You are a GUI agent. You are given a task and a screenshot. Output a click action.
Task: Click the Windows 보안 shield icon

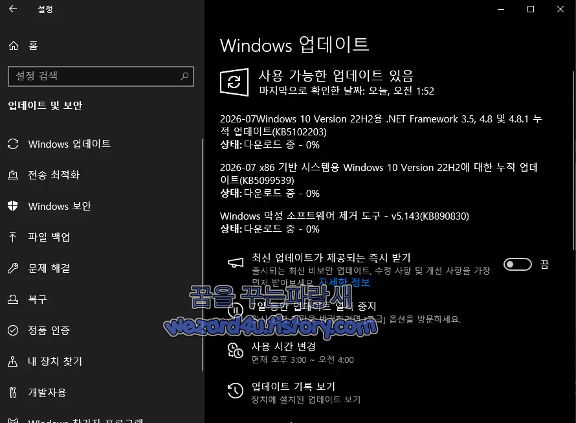click(x=13, y=206)
